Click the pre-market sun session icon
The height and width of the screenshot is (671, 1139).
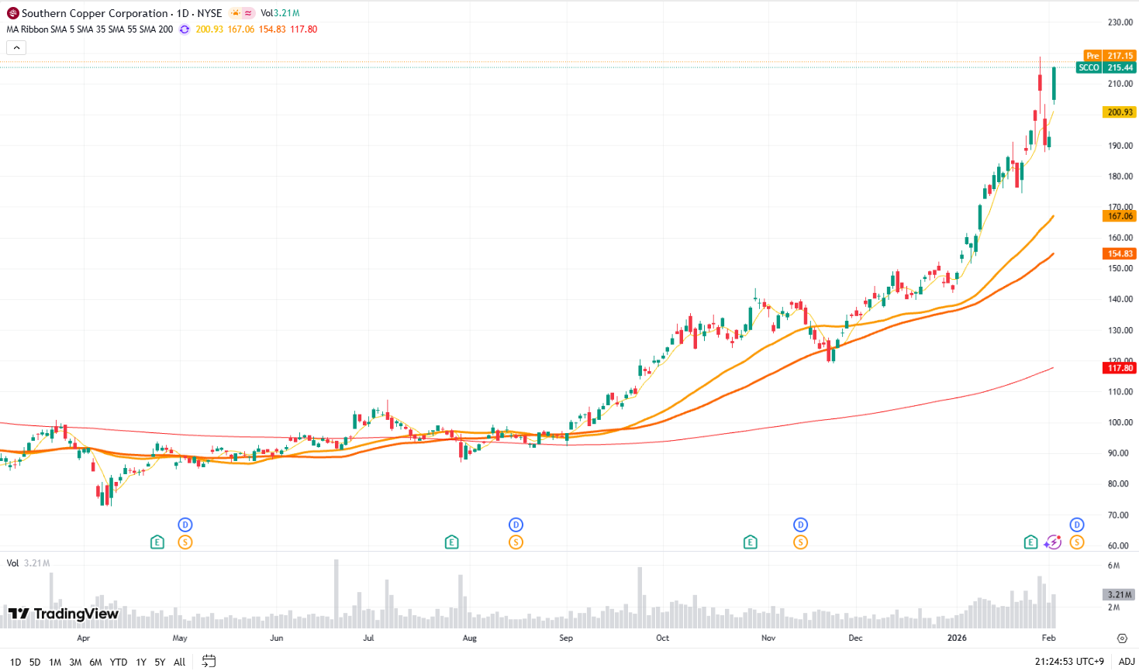[x=235, y=13]
